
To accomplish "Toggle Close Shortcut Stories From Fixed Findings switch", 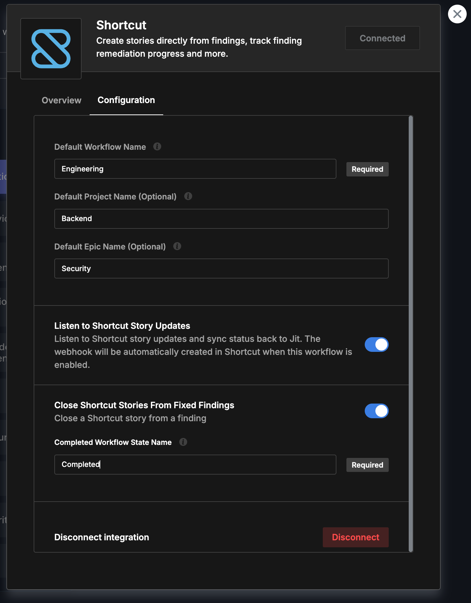I will tap(376, 411).
